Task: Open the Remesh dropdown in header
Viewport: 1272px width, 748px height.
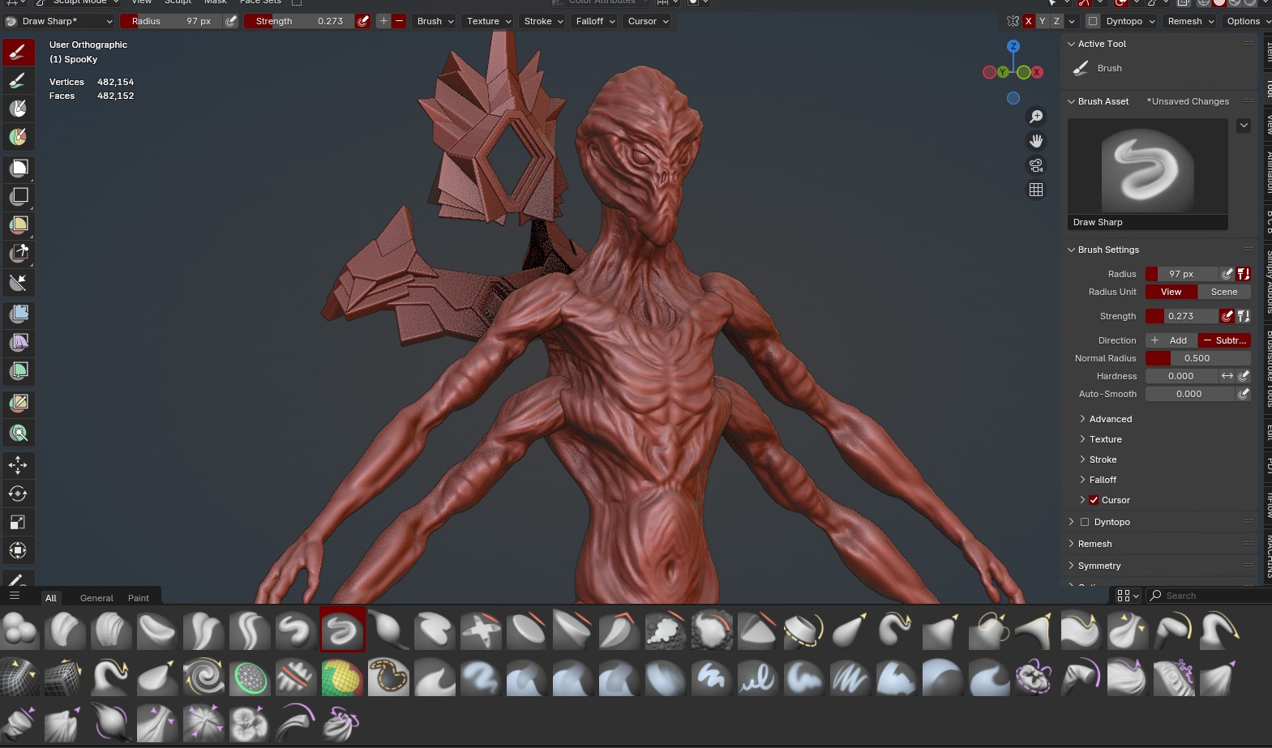Action: pyautogui.click(x=1190, y=21)
